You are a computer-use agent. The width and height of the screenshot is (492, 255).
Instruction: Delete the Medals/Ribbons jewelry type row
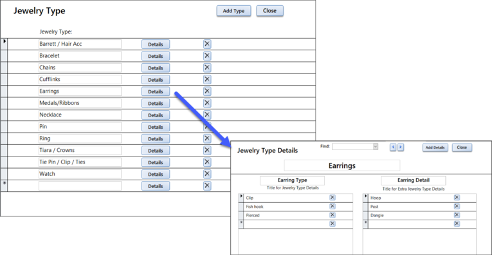click(x=207, y=103)
